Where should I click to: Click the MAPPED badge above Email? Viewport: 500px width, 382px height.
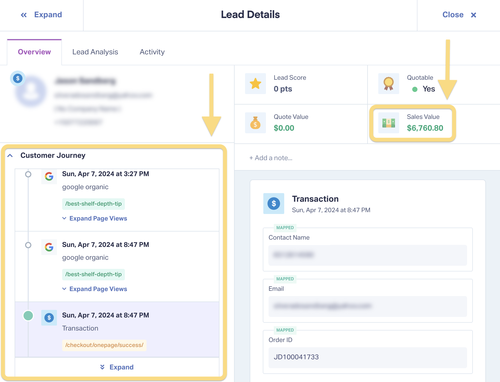(285, 279)
